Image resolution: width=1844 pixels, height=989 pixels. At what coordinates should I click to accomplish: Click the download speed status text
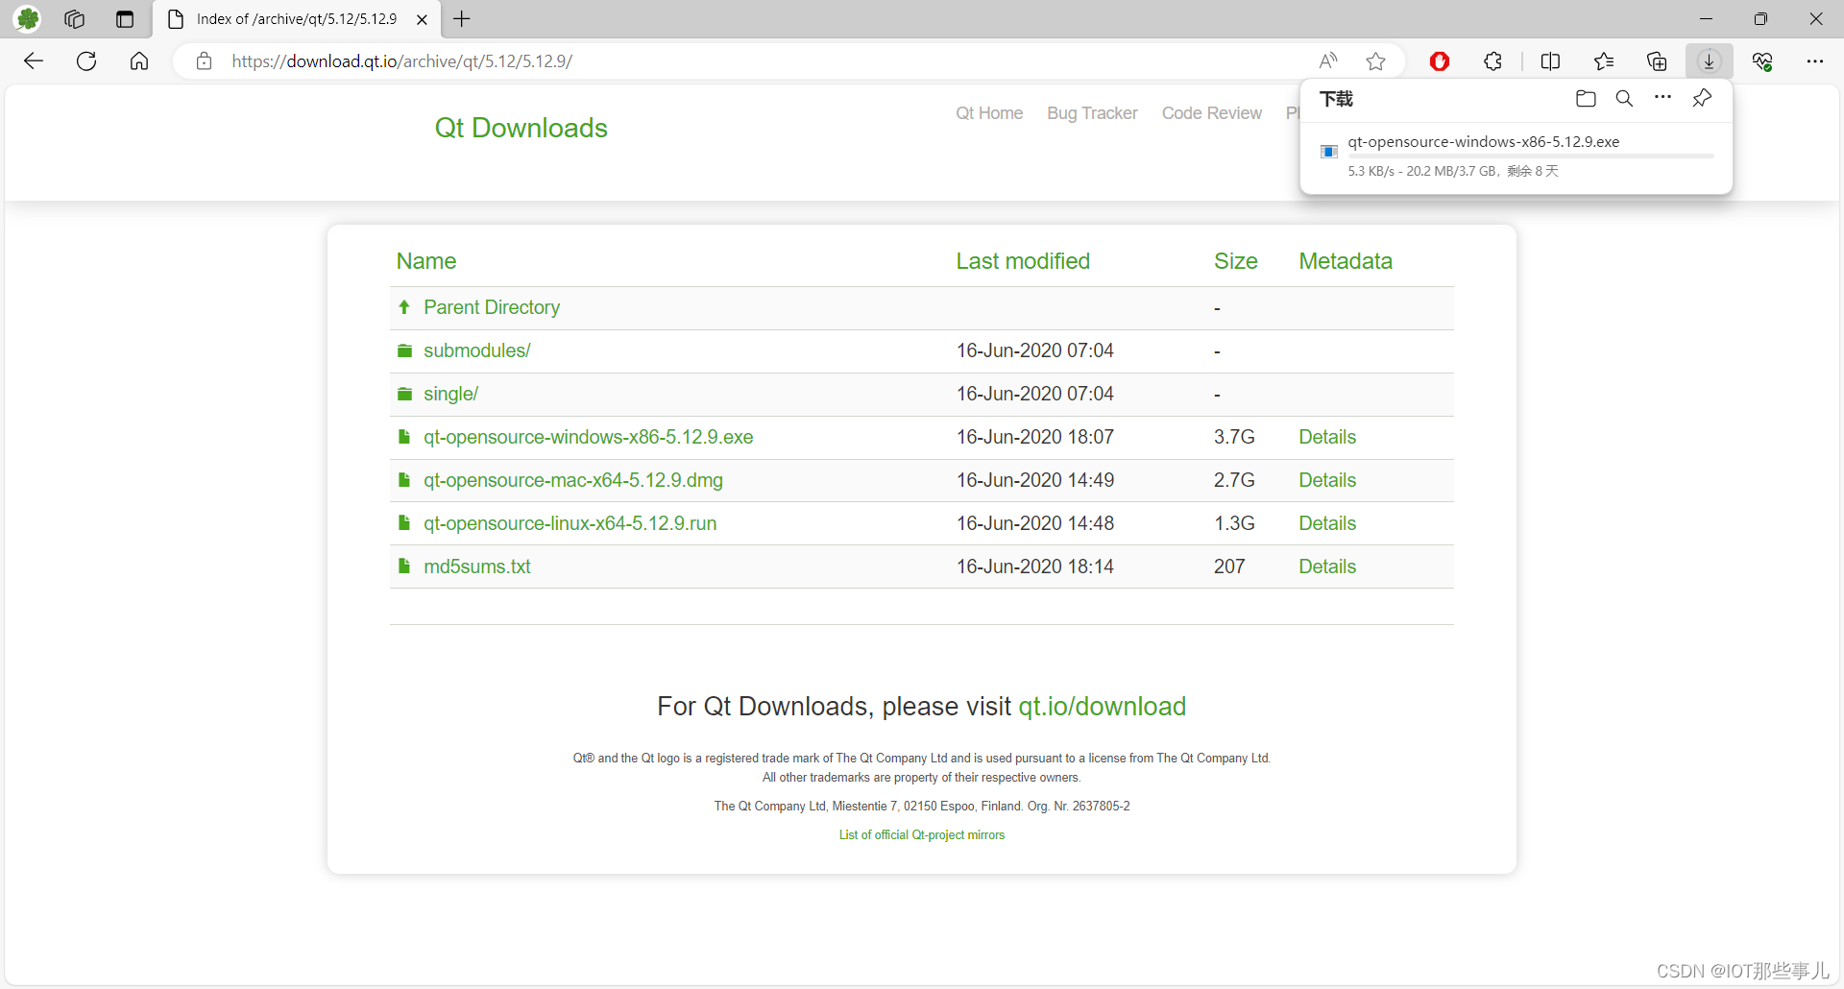pos(1452,171)
